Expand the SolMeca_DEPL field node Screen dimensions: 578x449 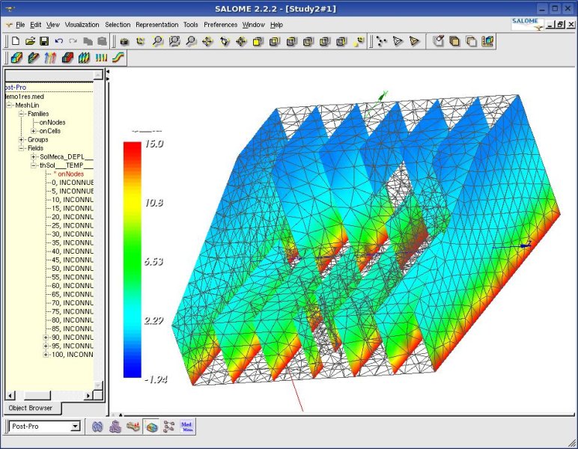click(34, 157)
